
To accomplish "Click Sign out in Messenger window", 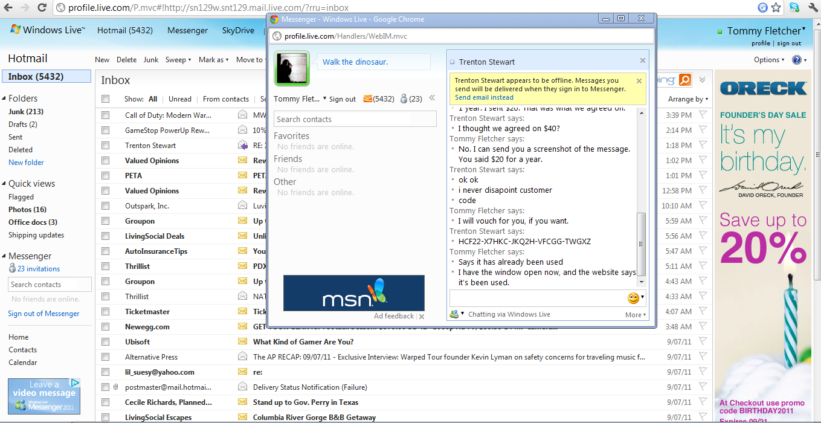I will click(343, 99).
